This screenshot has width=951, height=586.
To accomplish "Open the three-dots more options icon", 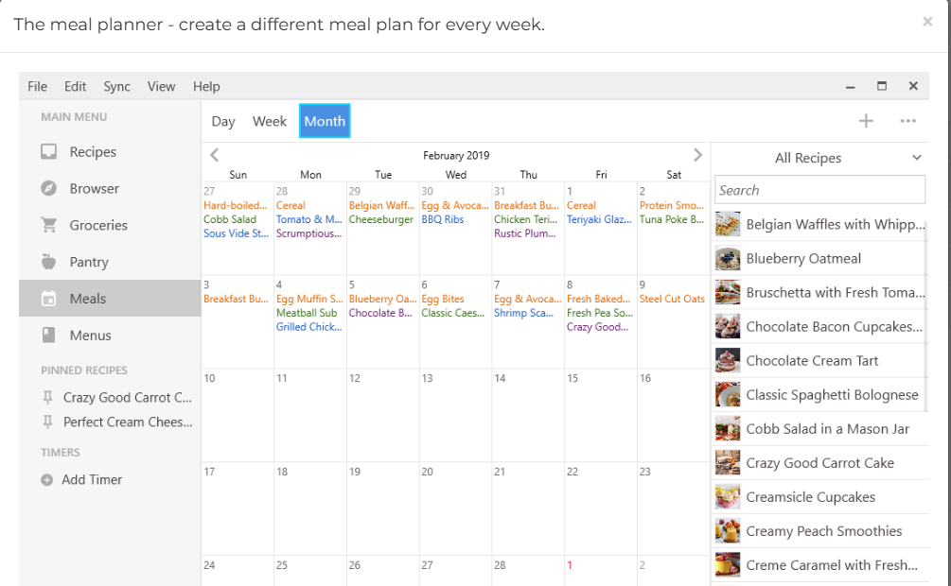I will point(907,121).
